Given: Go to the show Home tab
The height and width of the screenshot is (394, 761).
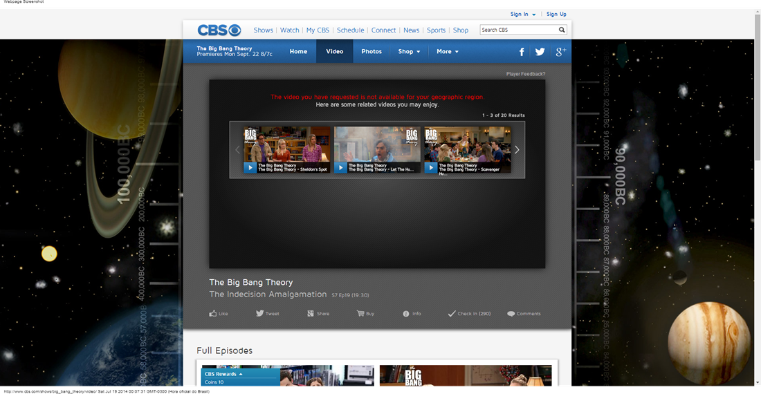Looking at the screenshot, I should tap(298, 51).
